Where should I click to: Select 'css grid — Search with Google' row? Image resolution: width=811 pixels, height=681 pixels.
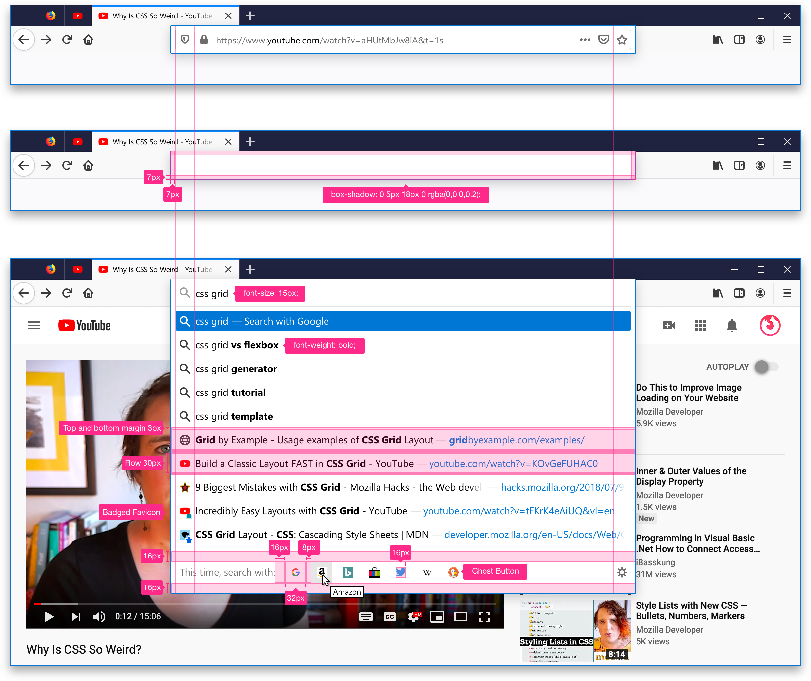tap(403, 321)
